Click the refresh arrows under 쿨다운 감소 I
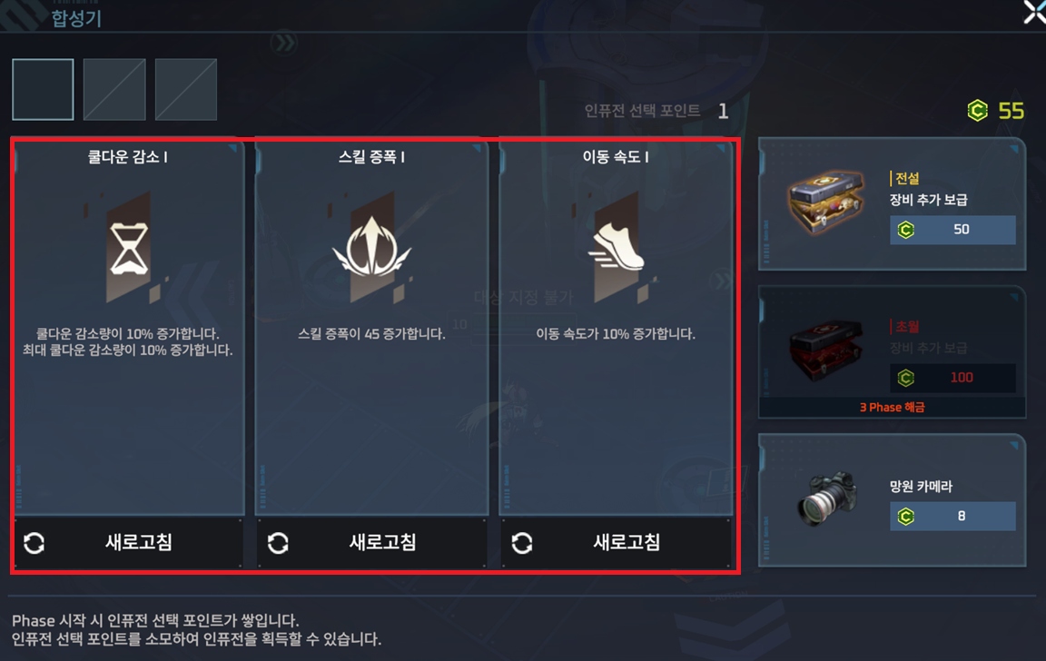The width and height of the screenshot is (1046, 661). click(34, 543)
